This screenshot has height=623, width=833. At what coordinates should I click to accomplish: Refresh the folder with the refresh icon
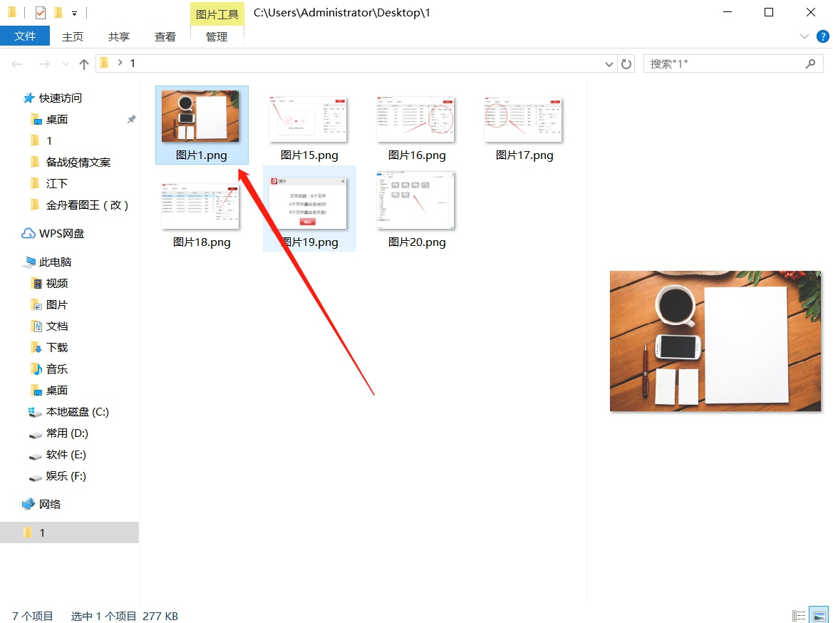pyautogui.click(x=626, y=63)
